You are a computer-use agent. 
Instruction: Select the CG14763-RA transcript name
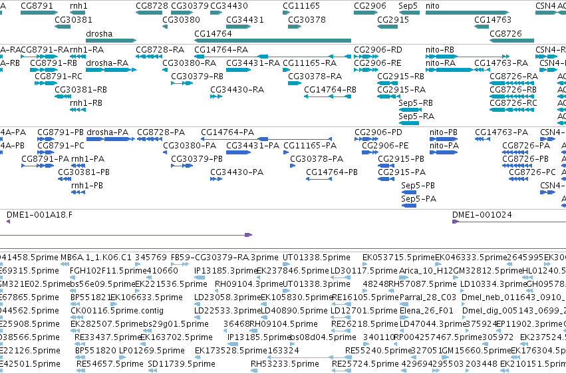[501, 63]
